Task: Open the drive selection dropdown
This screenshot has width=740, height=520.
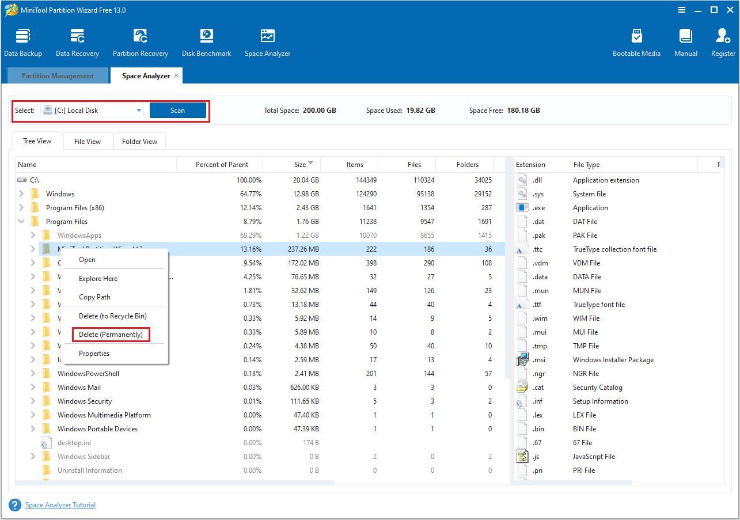Action: 139,111
